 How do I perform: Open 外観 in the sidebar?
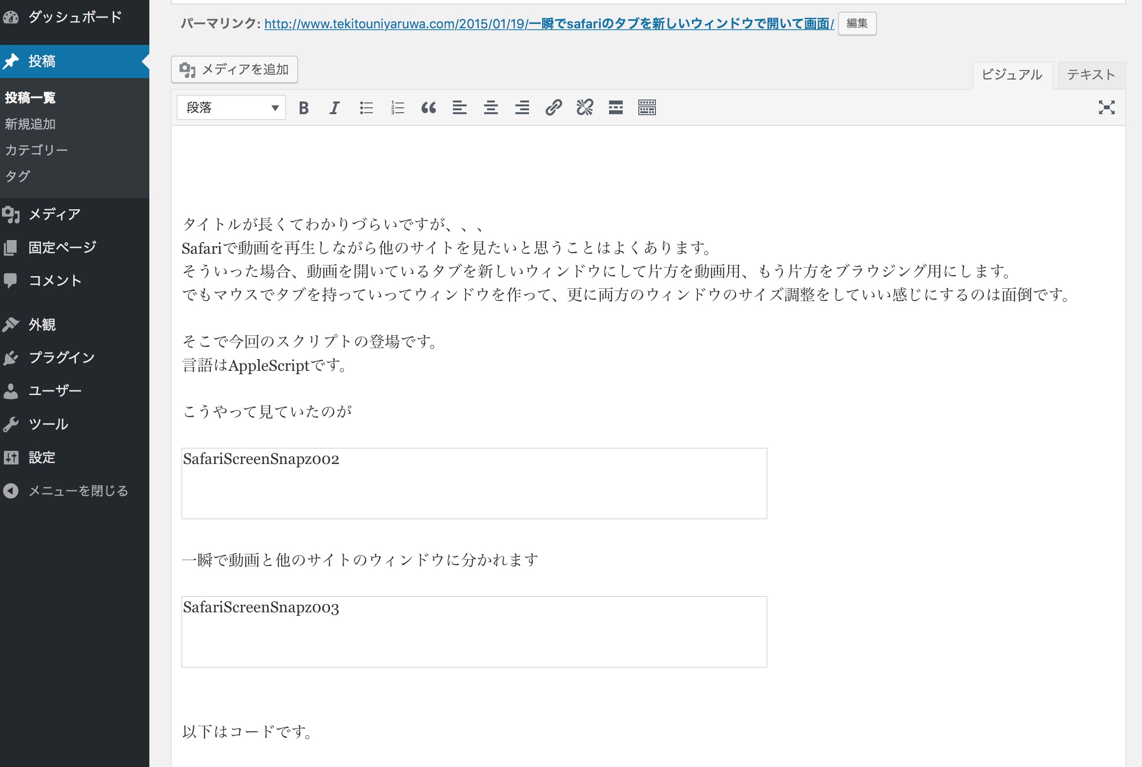[x=74, y=325]
